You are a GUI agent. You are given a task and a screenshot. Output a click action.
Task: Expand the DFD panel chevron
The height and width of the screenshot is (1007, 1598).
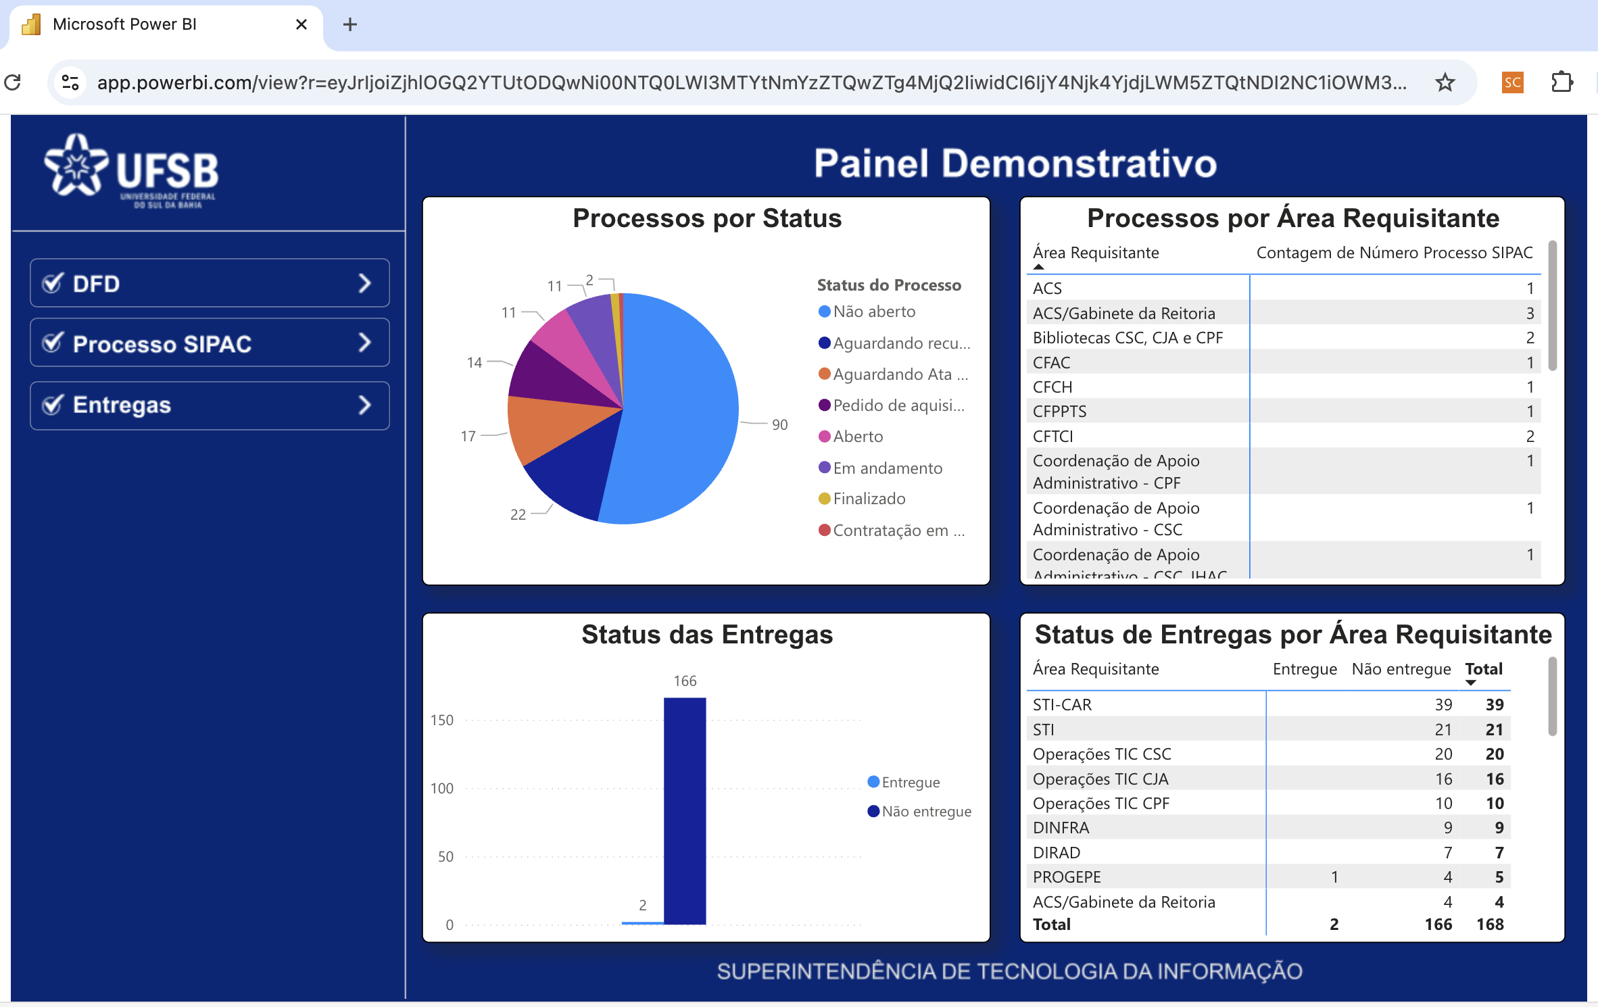365,283
